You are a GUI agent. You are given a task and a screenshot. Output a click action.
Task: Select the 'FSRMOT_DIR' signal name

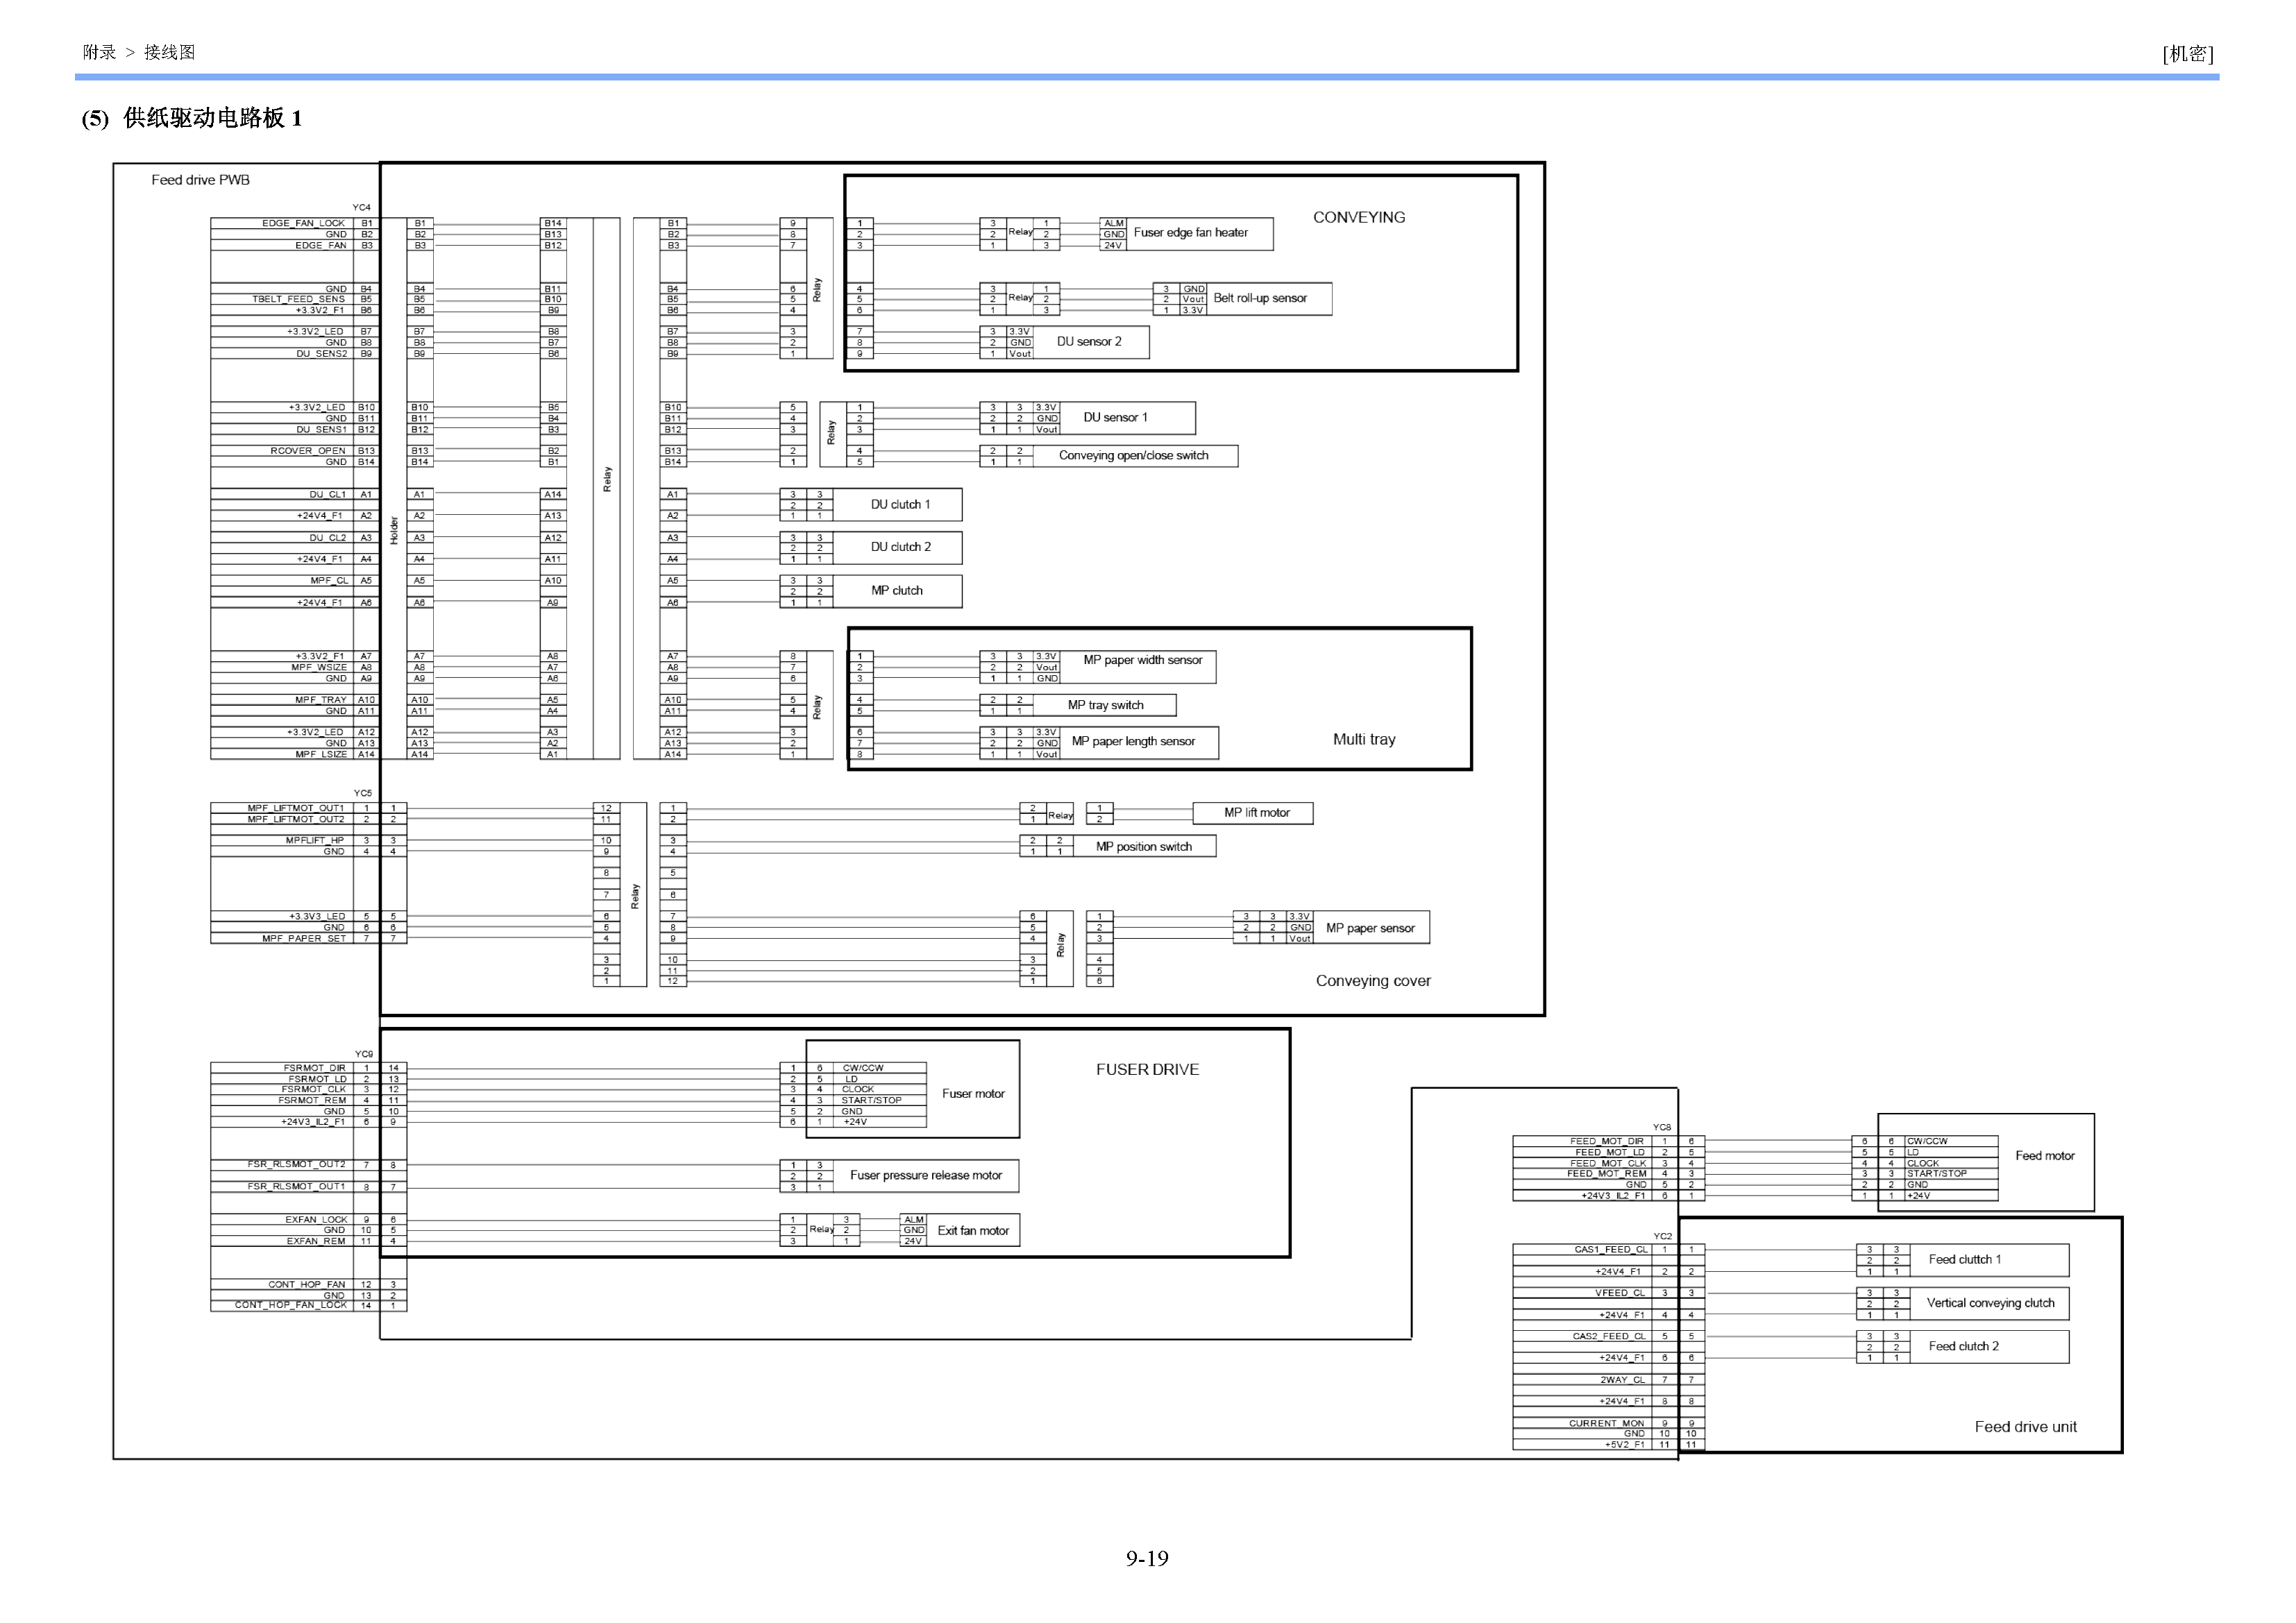point(314,1069)
